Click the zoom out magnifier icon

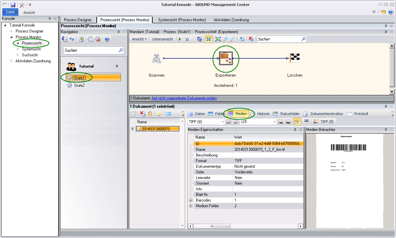[233, 39]
